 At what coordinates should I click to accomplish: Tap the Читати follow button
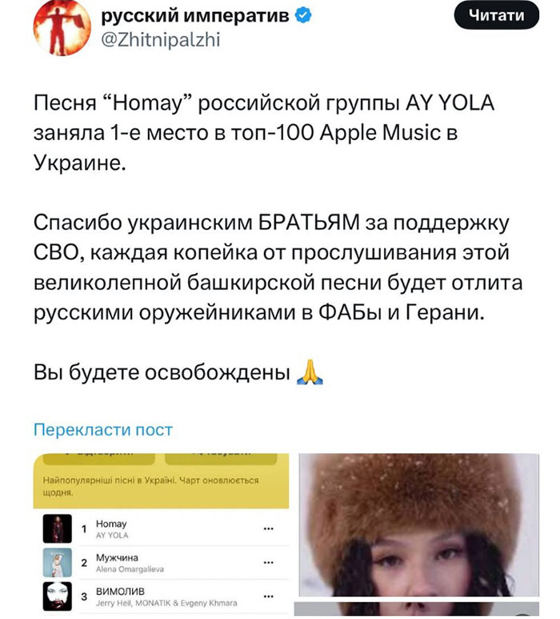point(497,15)
